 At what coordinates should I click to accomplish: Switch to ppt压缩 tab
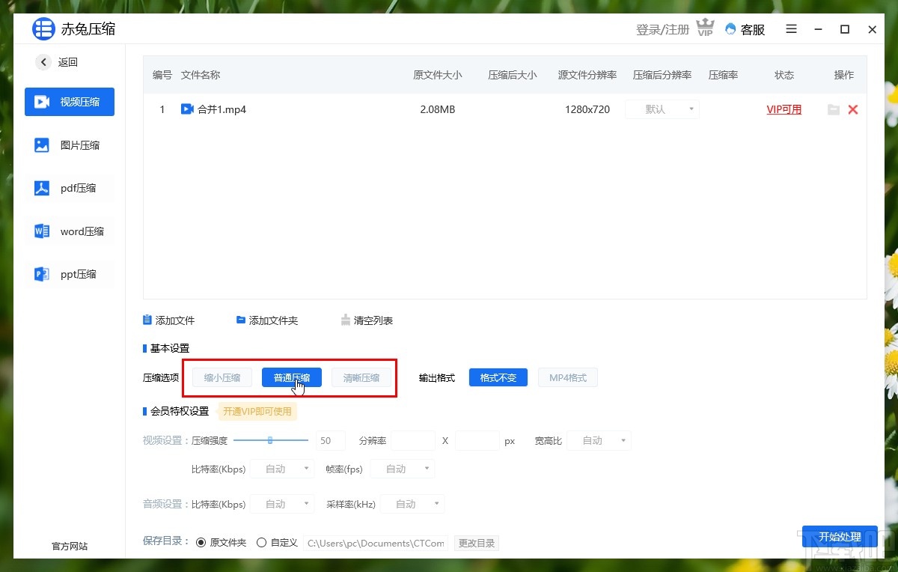tap(70, 274)
